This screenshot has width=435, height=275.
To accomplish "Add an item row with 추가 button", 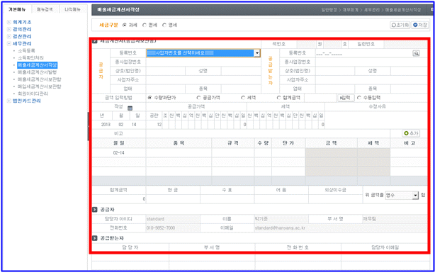I will click(411, 133).
